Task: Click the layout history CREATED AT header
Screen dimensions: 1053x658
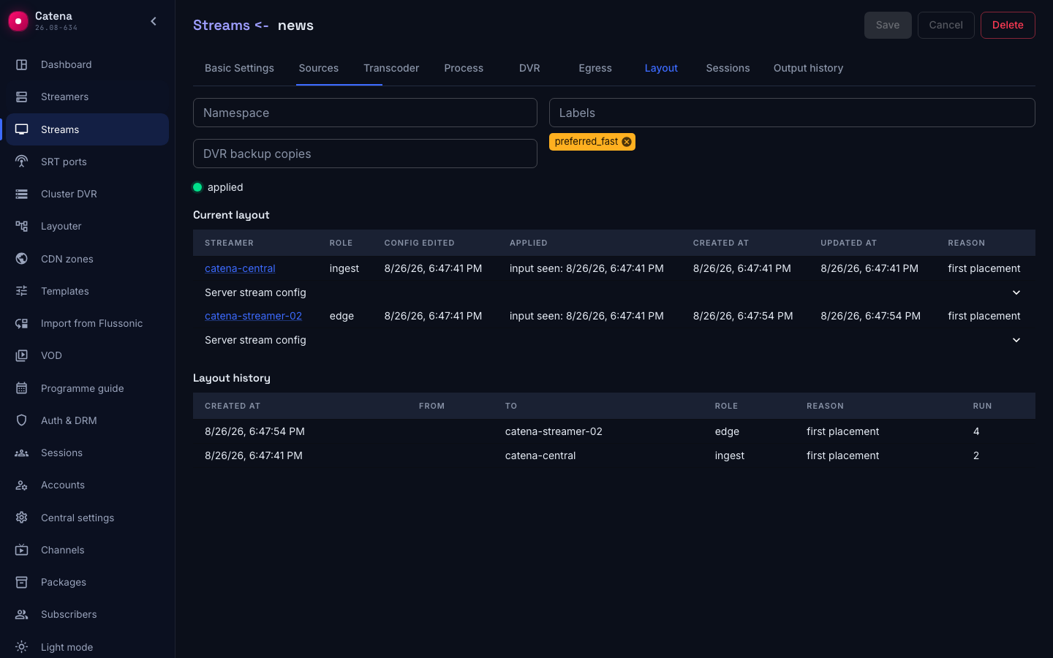Action: pos(233,406)
